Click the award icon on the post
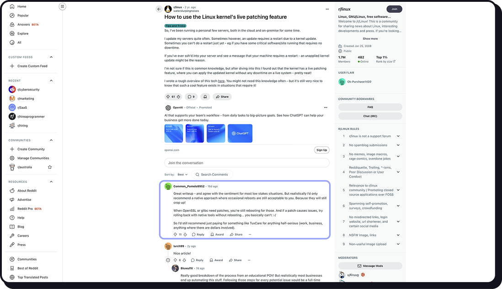The width and height of the screenshot is (502, 289). click(x=205, y=96)
